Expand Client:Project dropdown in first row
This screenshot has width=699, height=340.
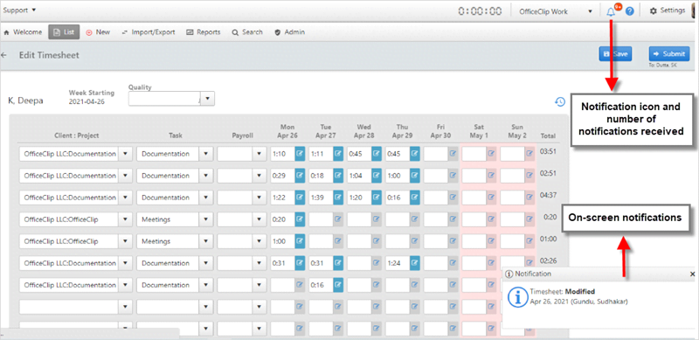[x=125, y=154]
